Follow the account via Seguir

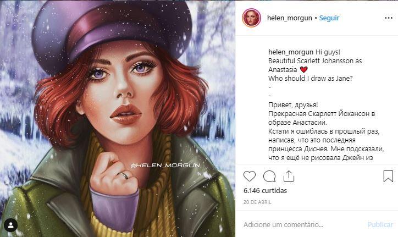click(329, 18)
